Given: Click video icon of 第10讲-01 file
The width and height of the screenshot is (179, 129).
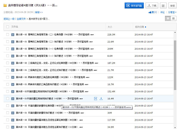Looking at the screenshot, I should (x=13, y=70).
